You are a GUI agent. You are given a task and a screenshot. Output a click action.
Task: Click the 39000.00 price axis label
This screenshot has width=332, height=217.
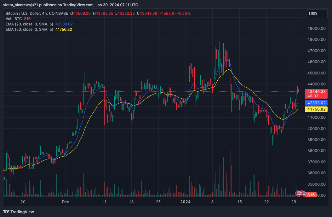click(x=316, y=139)
